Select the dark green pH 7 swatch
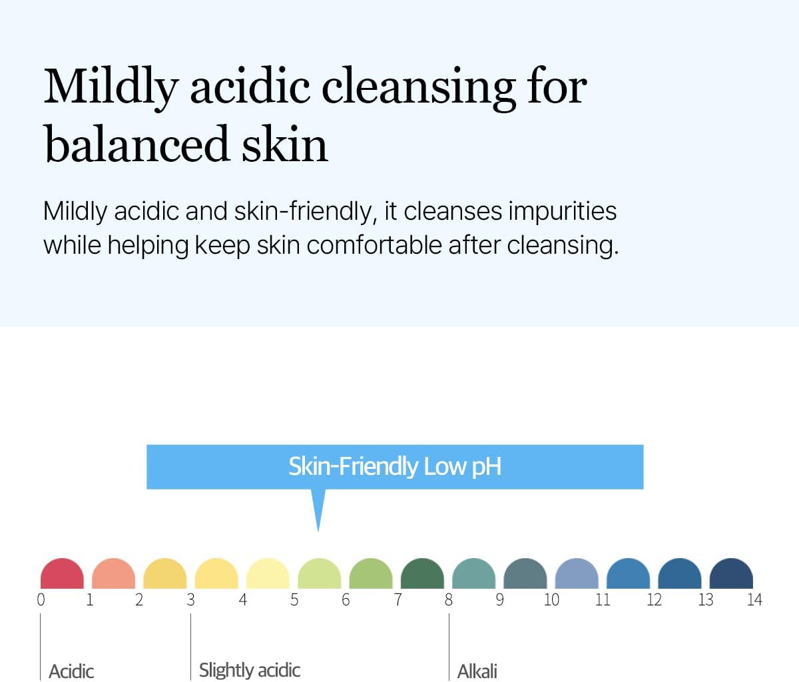This screenshot has height=682, width=799. pyautogui.click(x=422, y=573)
